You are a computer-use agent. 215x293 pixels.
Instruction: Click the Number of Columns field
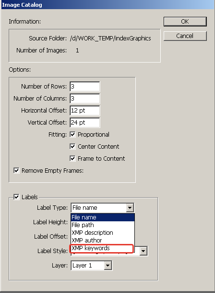tap(85, 99)
